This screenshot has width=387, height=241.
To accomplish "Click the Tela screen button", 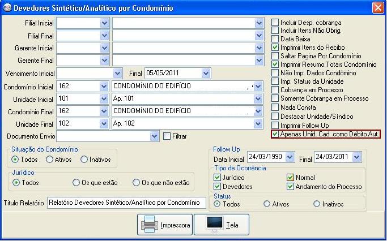I will 222,224.
